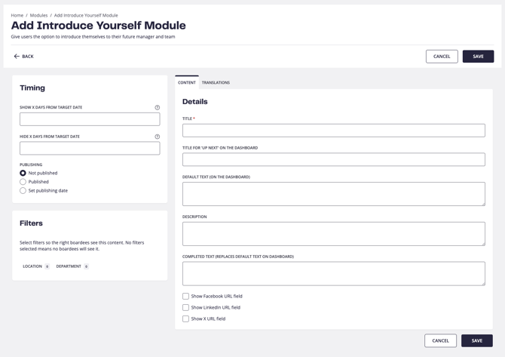Click the Department count badge

(86, 266)
